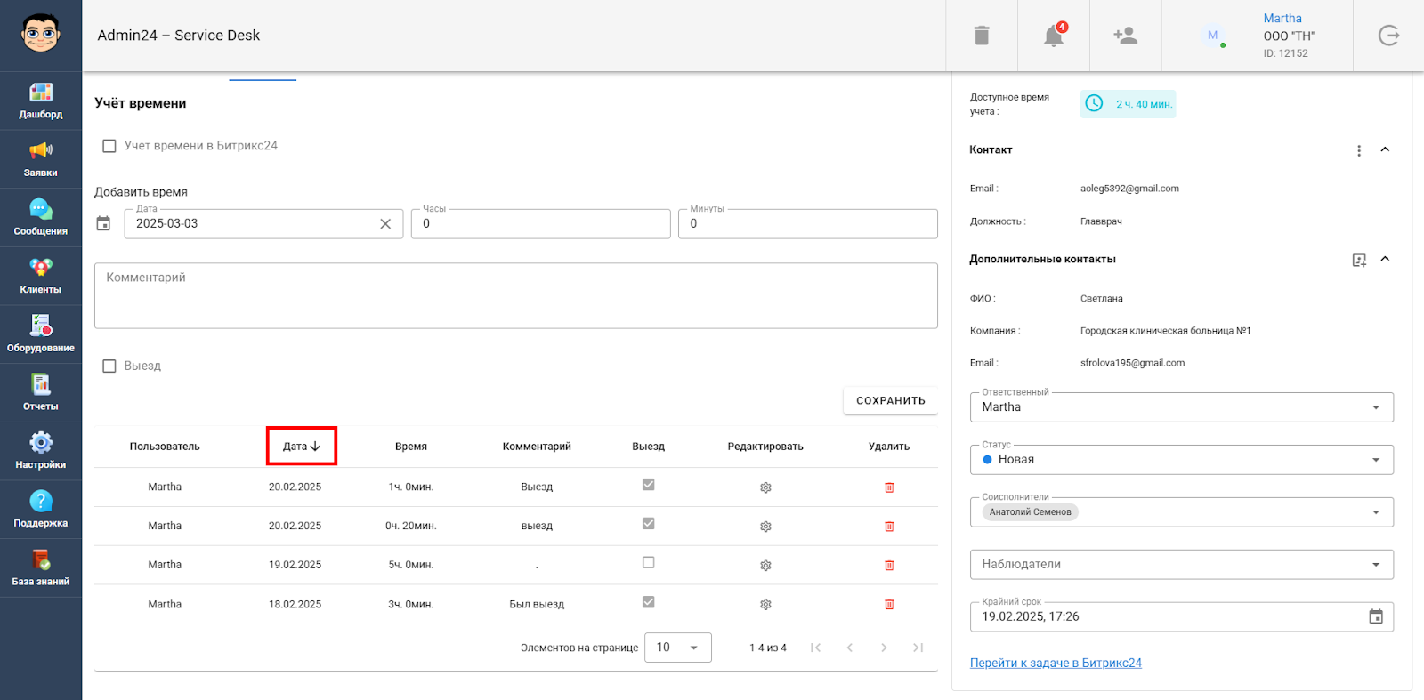Open the Статус dropdown showing Новая
This screenshot has width=1424, height=700.
point(1181,460)
